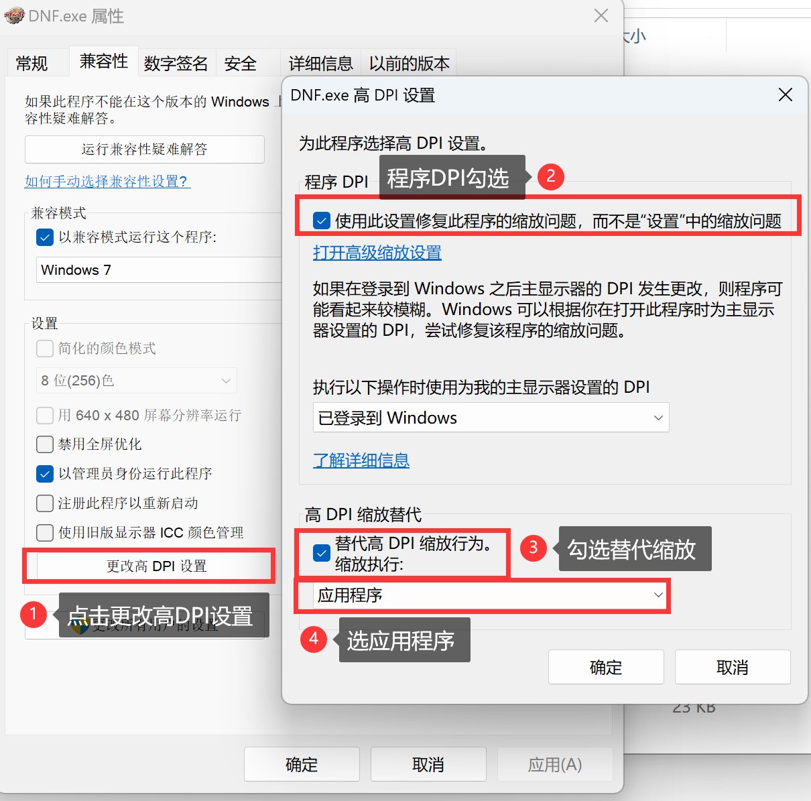Open the Windows 7 compatibility mode dropdown
The height and width of the screenshot is (801, 811).
click(x=160, y=269)
